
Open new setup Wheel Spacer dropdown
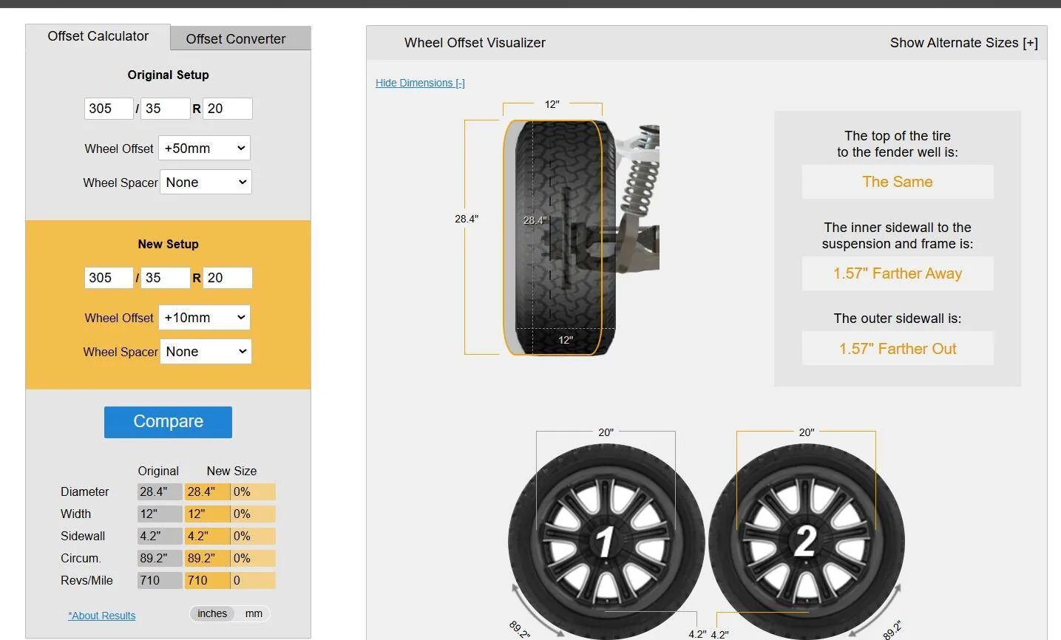tap(206, 351)
